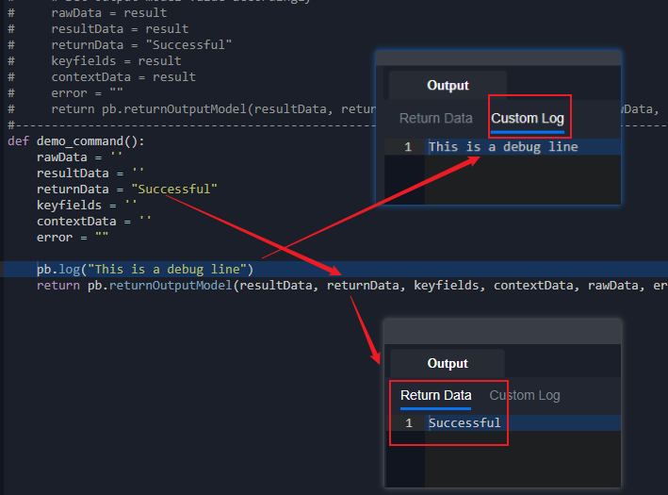The image size is (668, 495).
Task: Click the pb.log debug statement in the code
Action: pyautogui.click(x=145, y=270)
